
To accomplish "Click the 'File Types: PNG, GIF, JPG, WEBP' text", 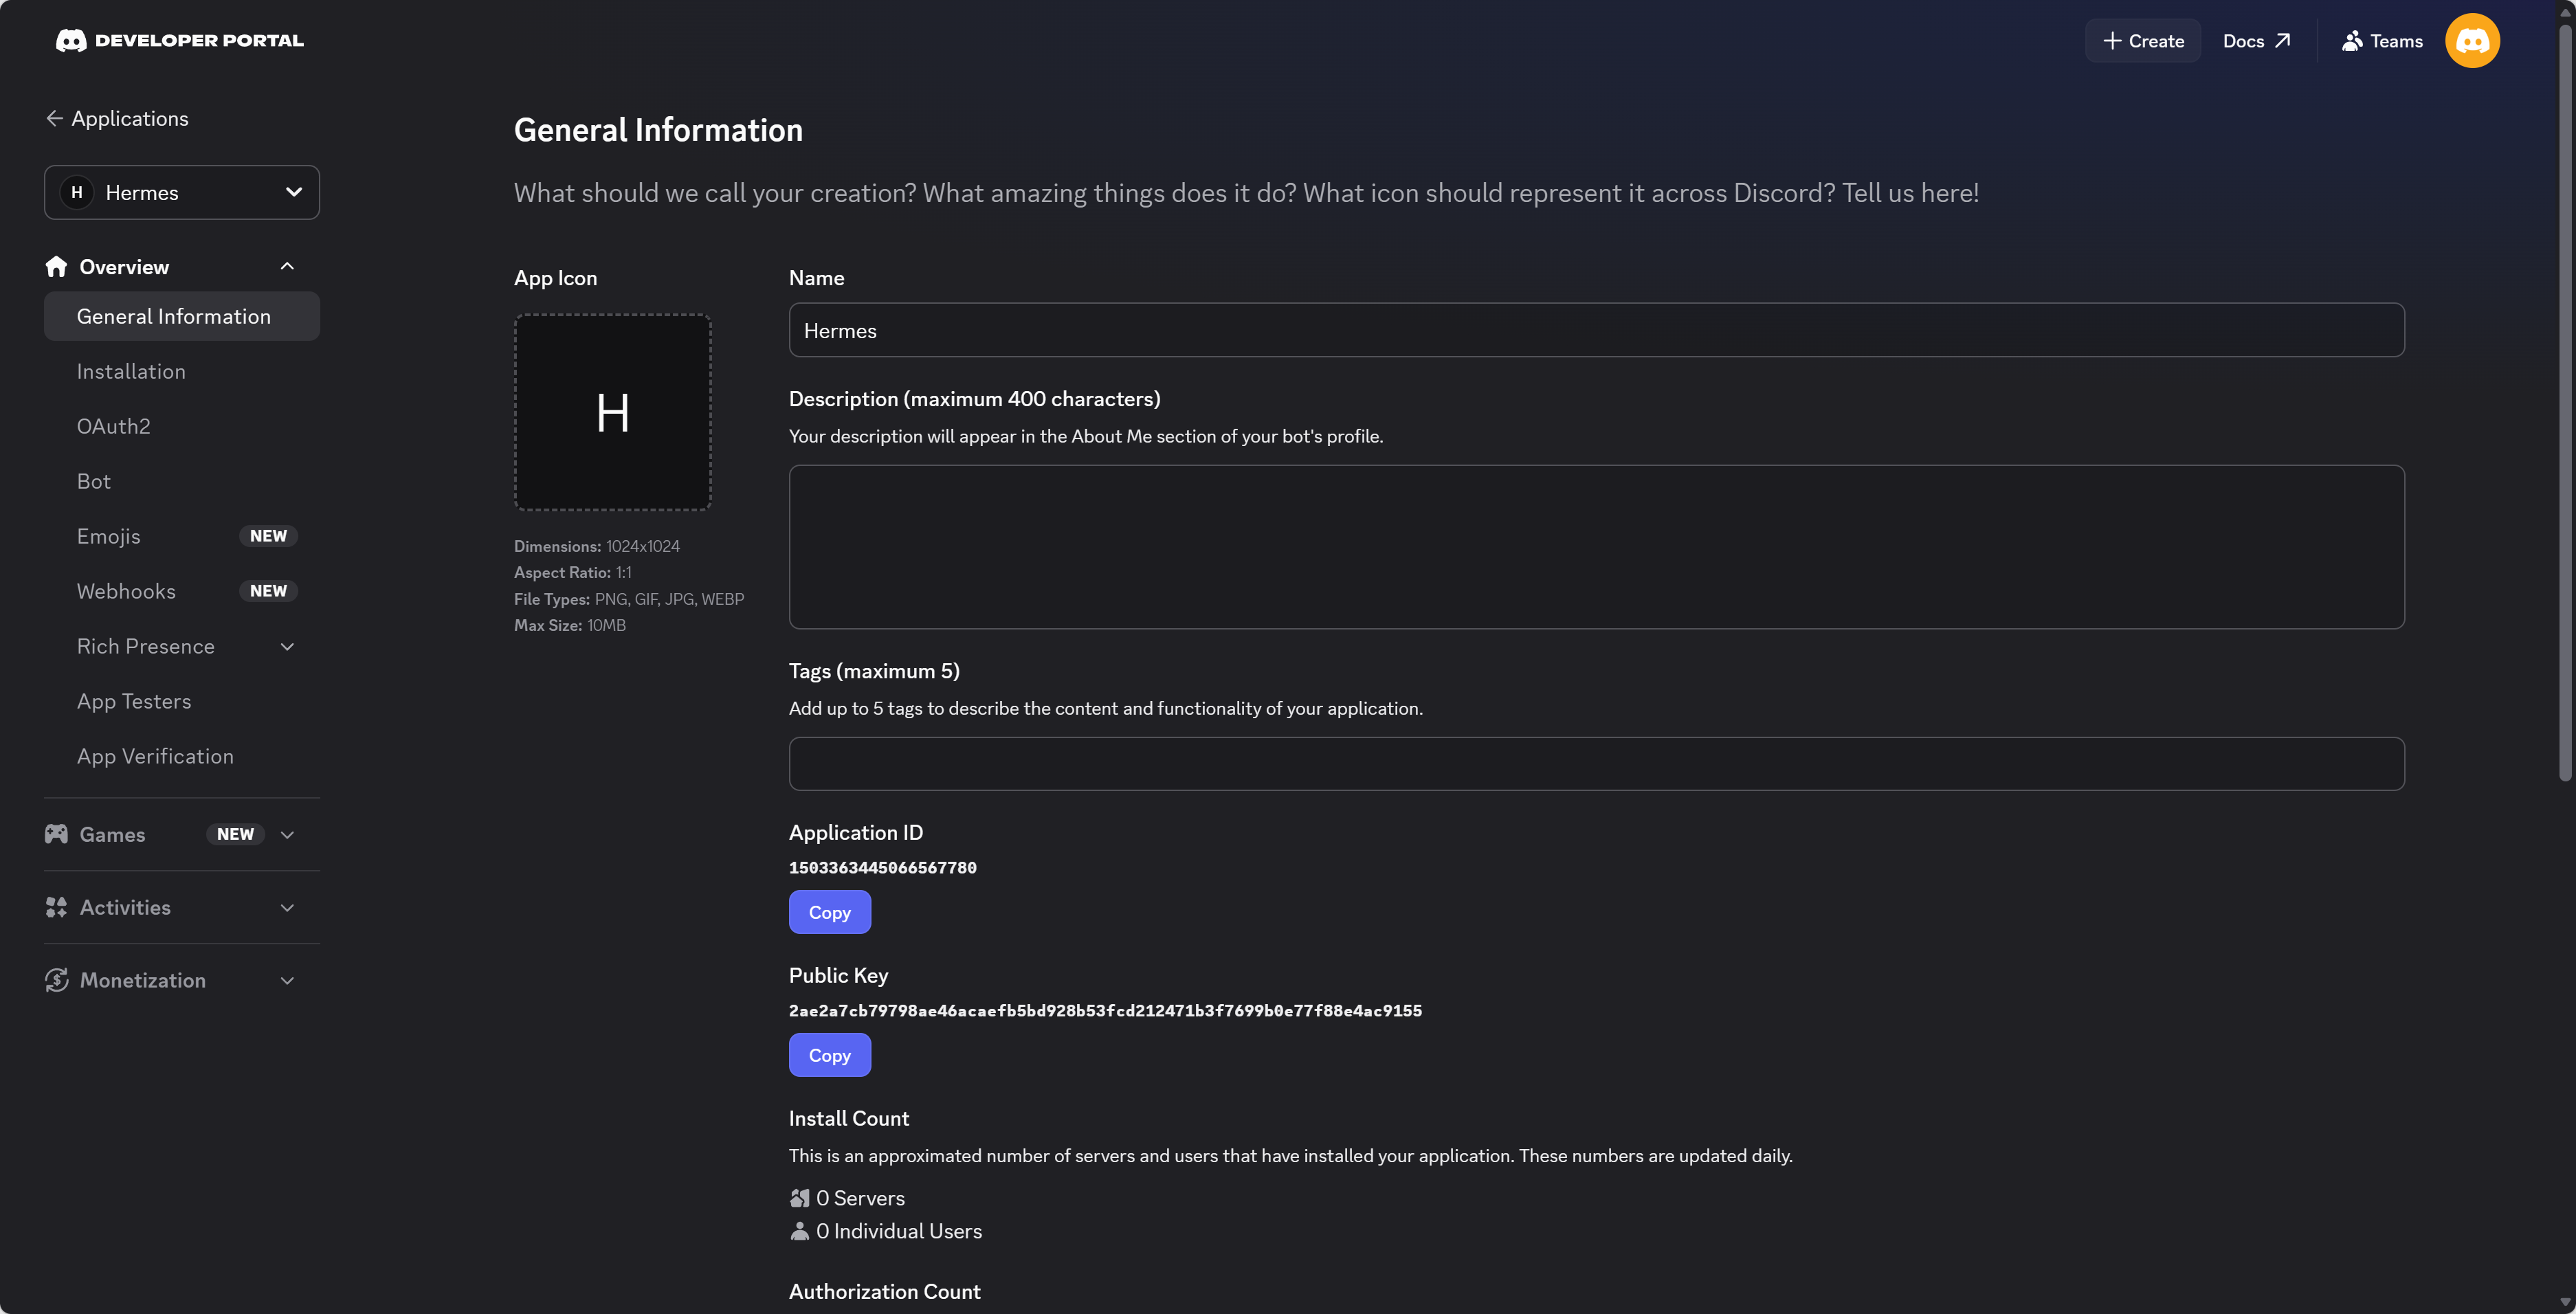I will [x=629, y=599].
